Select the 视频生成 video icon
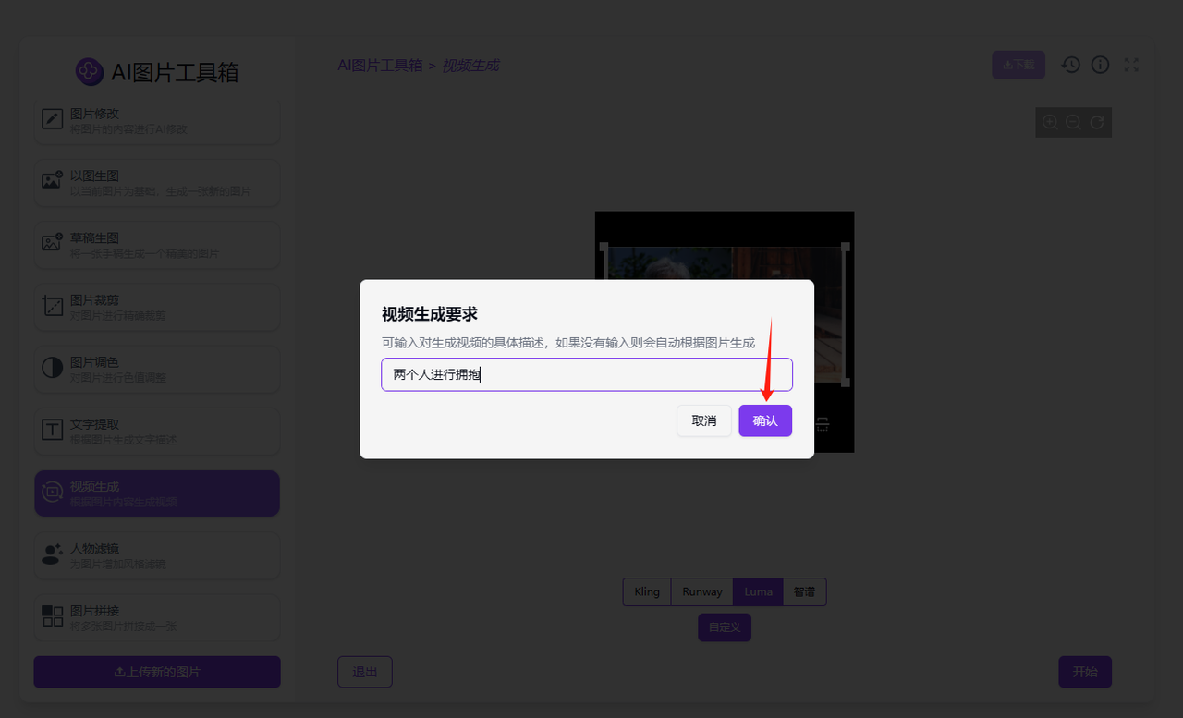 tap(53, 492)
